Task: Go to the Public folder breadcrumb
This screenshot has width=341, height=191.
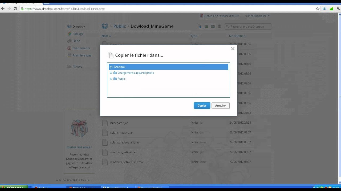Action: point(120,26)
